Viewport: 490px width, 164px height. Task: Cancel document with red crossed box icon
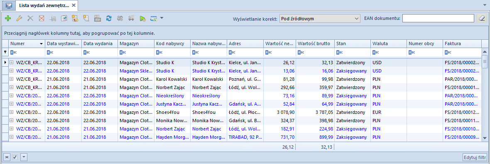click(42, 19)
